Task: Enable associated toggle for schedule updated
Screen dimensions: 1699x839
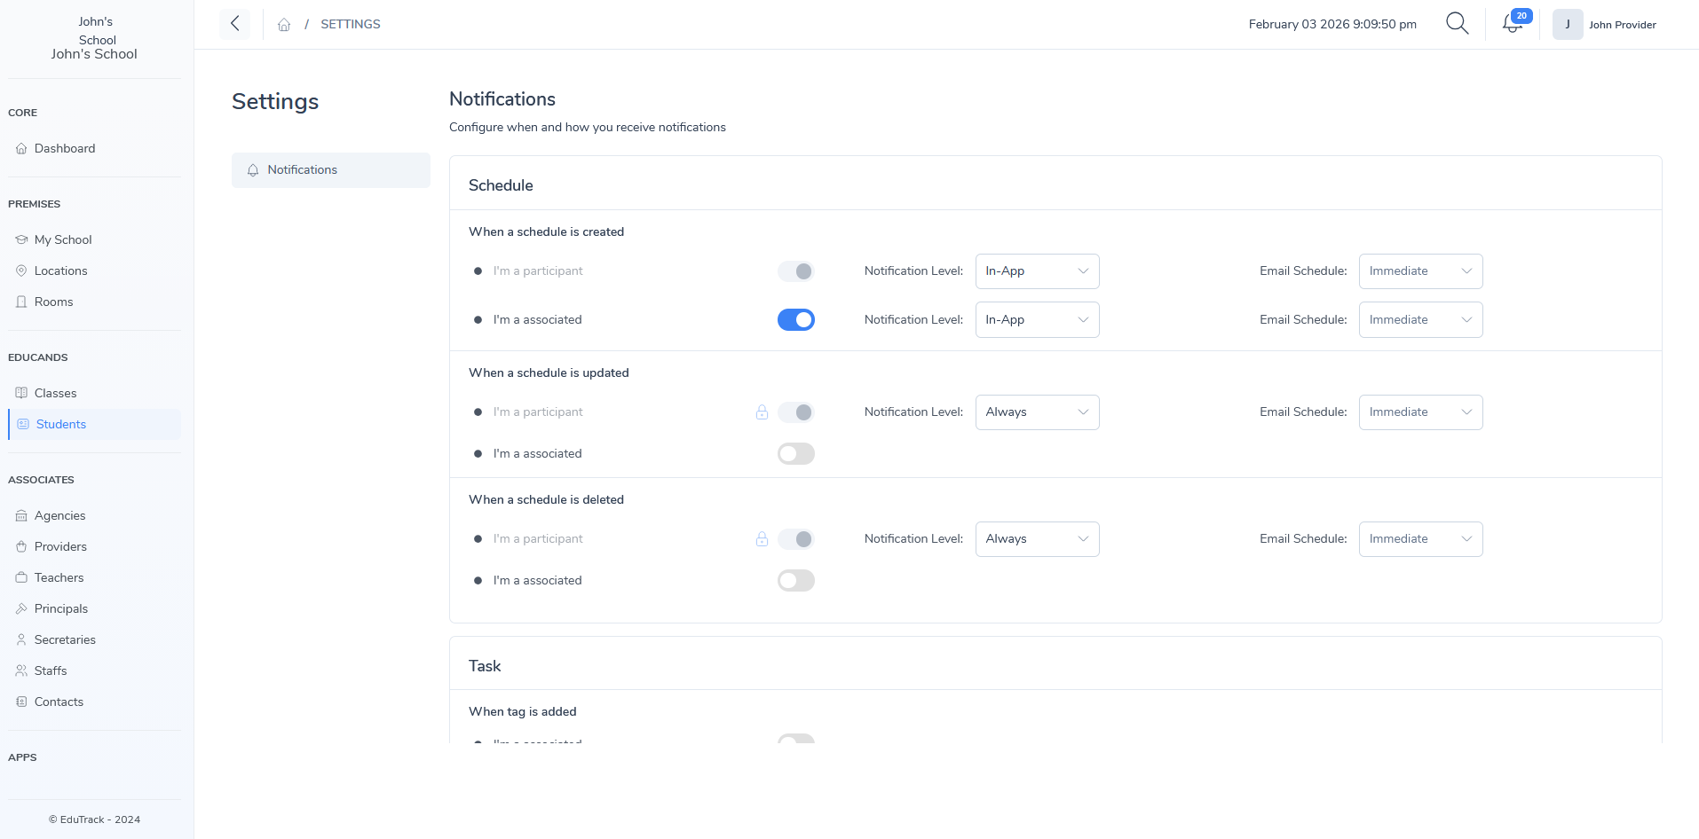Action: click(x=795, y=454)
